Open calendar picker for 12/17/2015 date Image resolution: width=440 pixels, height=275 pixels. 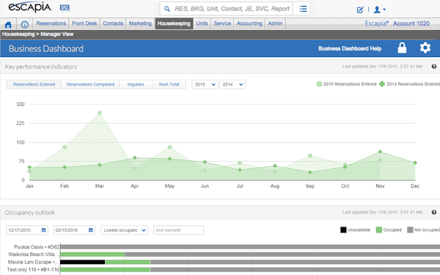(43, 230)
